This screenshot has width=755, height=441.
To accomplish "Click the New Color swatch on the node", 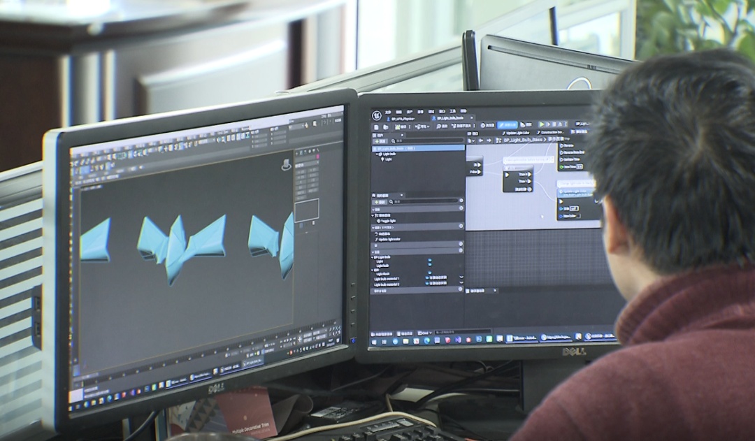I will click(578, 216).
